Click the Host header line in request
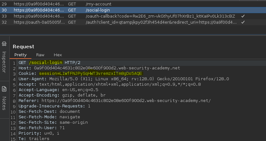 [x=99, y=68]
